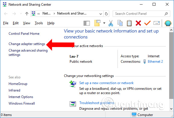Click the 0 items status text
The width and height of the screenshot is (174, 118).
click(x=6, y=115)
